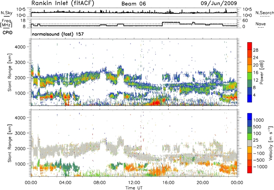Click the 4000 tick on power plot axis

(x=20, y=47)
